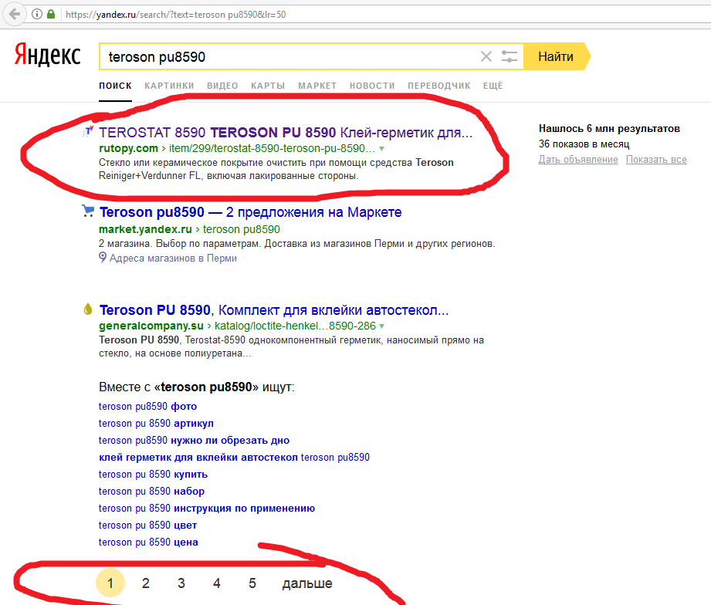Click the generalcompany.su favicon droplet icon

88,310
